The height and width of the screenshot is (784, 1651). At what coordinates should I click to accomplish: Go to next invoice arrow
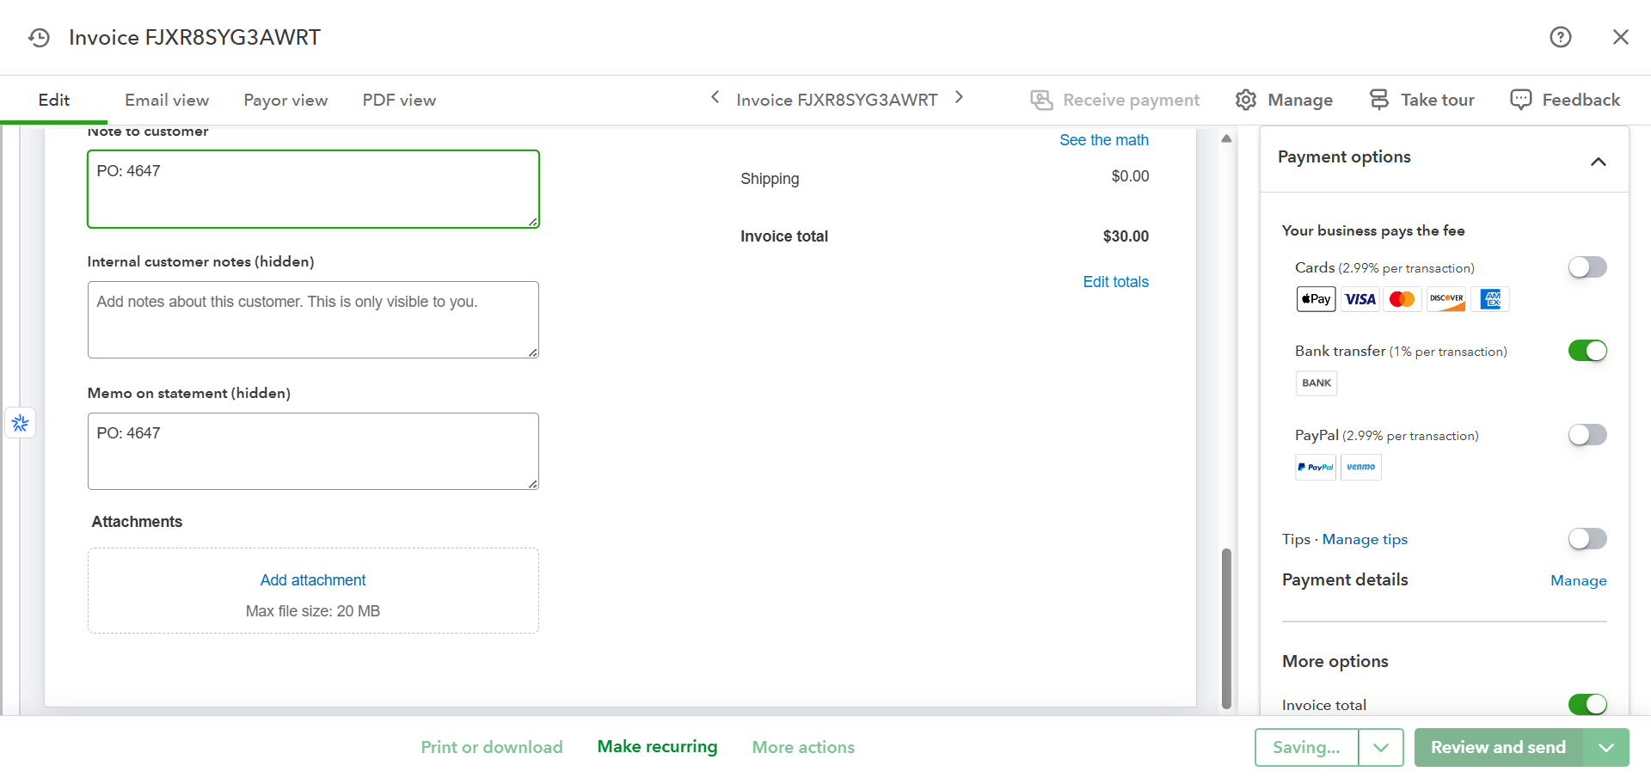[959, 98]
